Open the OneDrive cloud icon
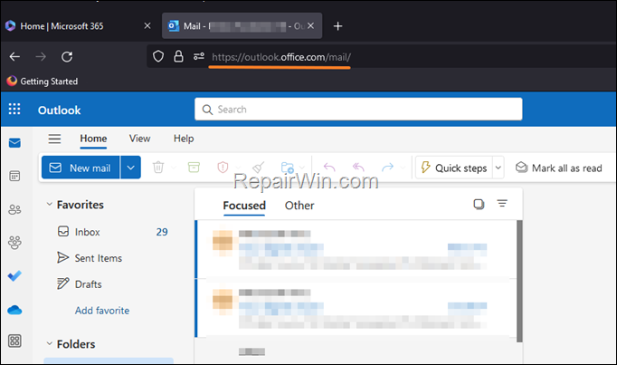 click(x=14, y=310)
